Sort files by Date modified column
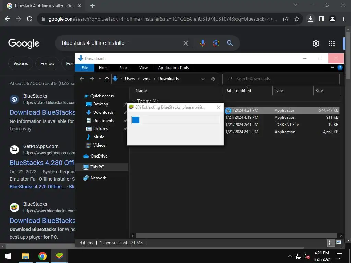 coord(238,90)
